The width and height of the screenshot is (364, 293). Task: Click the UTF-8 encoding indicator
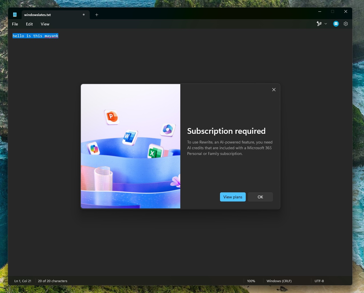319,281
